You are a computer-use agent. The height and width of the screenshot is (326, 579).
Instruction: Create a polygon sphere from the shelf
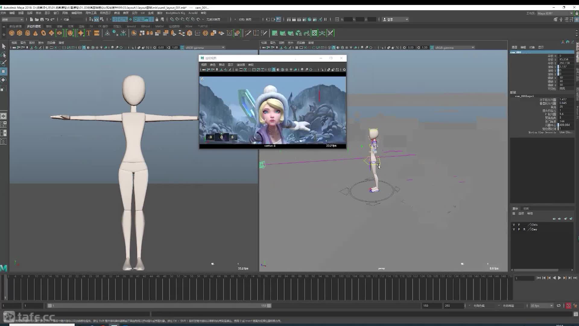pos(12,33)
